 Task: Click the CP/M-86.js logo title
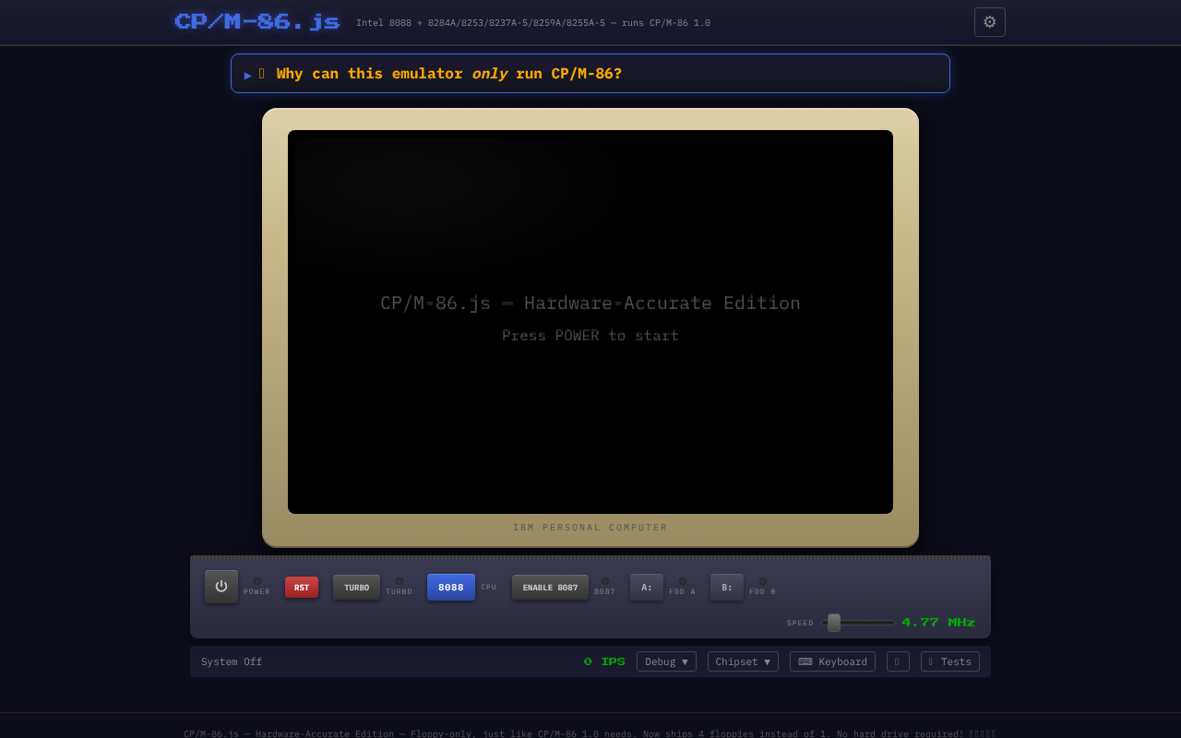pyautogui.click(x=256, y=22)
